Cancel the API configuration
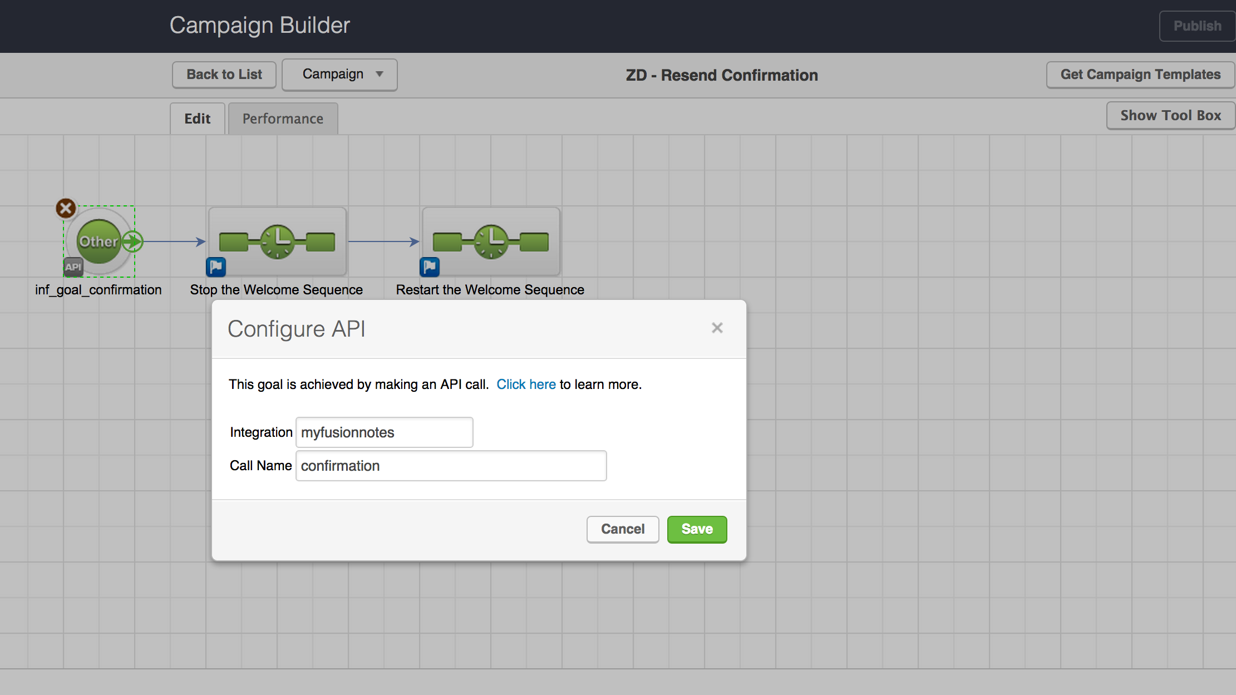This screenshot has width=1236, height=695. pyautogui.click(x=622, y=529)
